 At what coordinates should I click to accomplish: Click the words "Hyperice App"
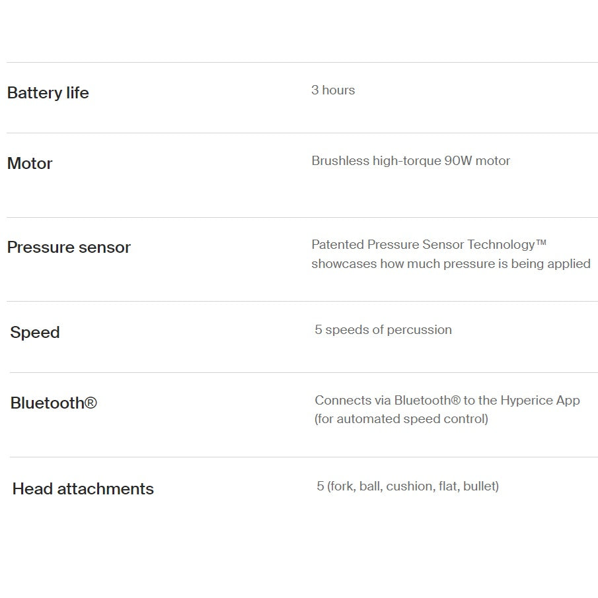pyautogui.click(x=540, y=401)
